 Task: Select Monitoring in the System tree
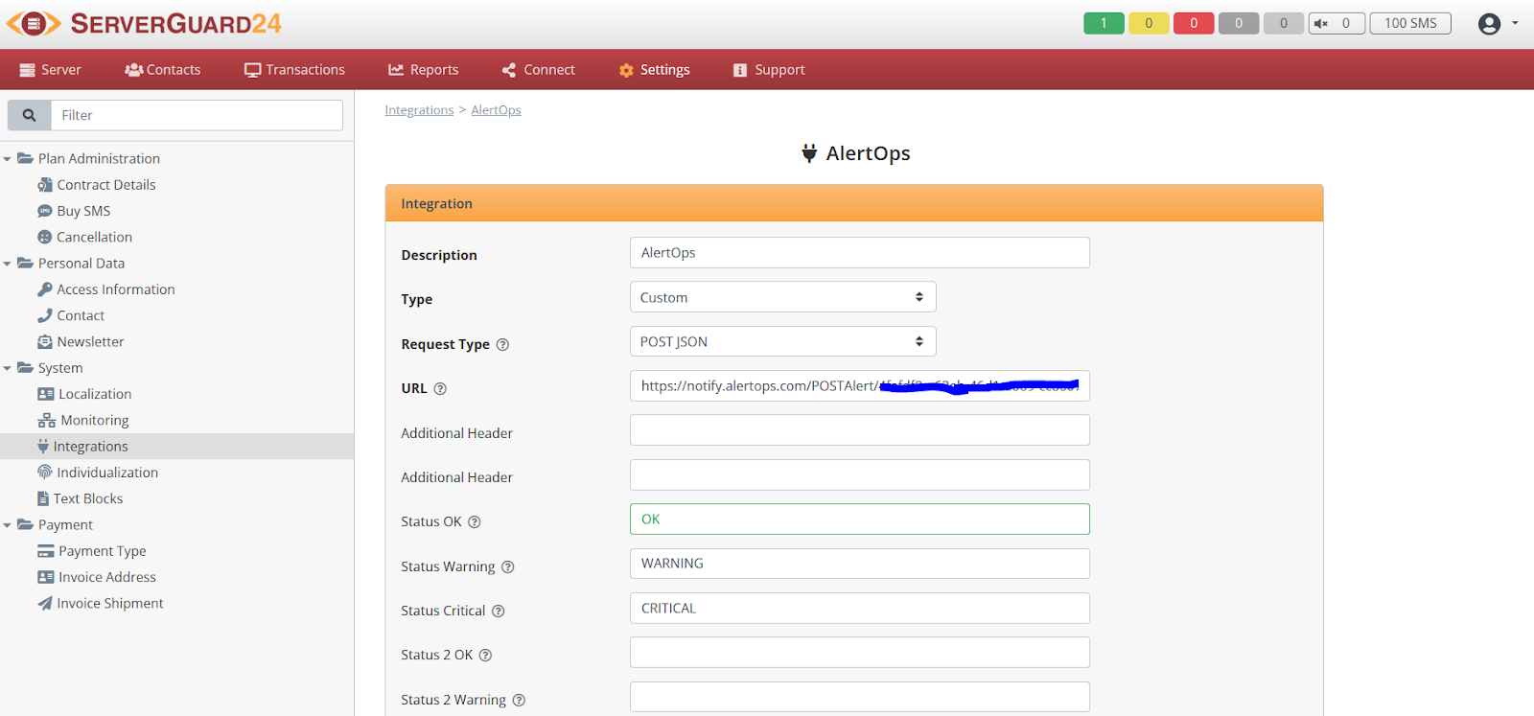pos(94,421)
